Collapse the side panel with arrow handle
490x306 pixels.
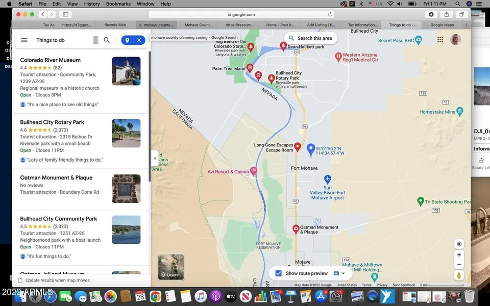point(155,158)
